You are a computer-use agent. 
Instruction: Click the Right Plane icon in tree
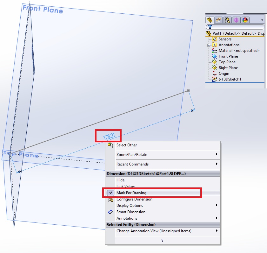tap(214, 68)
